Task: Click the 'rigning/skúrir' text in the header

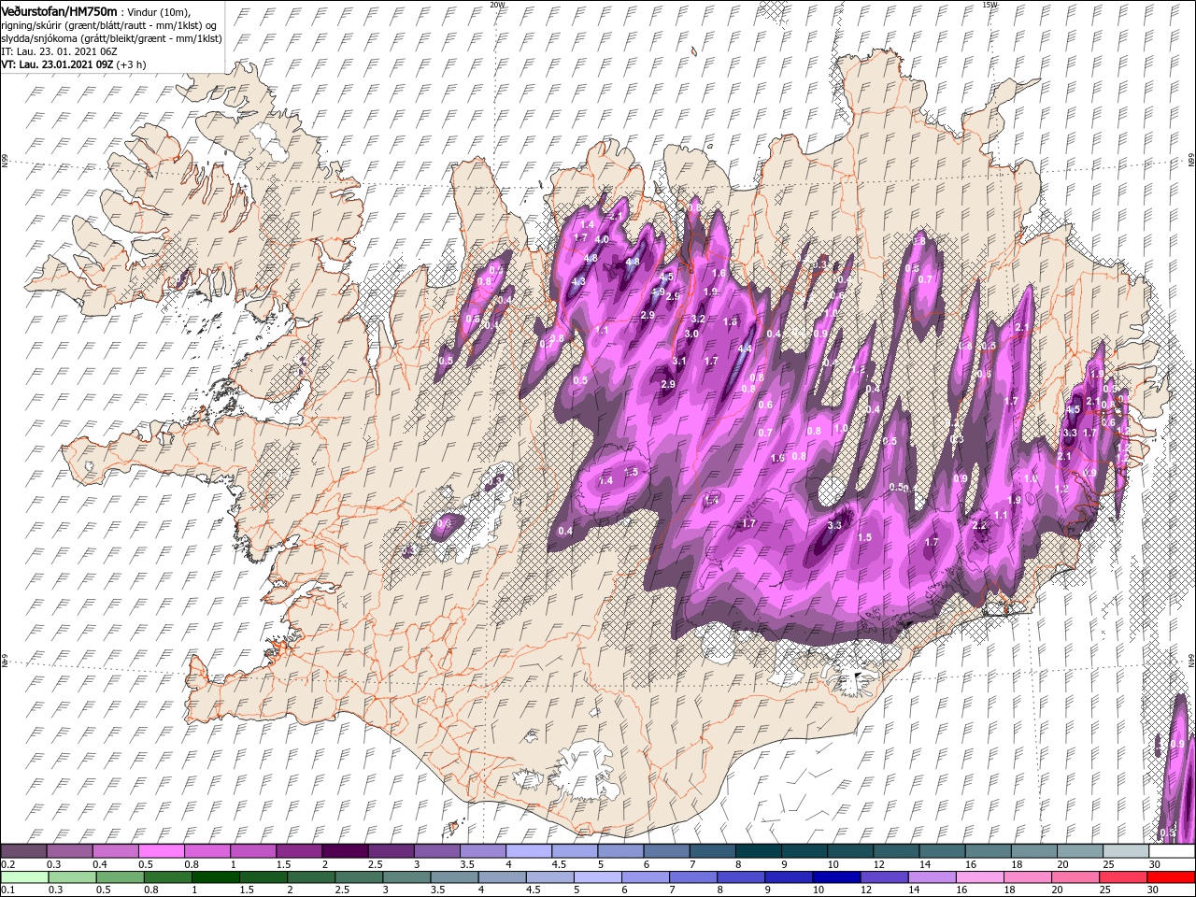Action: [34, 25]
